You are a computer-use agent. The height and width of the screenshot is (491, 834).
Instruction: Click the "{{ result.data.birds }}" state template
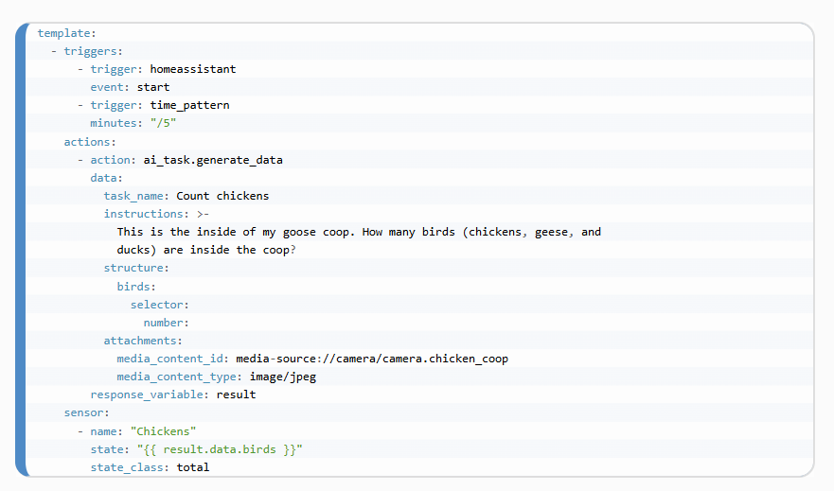(x=219, y=448)
